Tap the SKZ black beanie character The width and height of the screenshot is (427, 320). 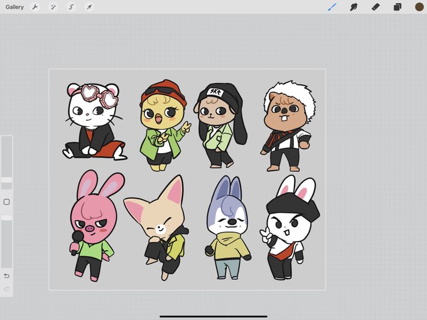tap(220, 125)
